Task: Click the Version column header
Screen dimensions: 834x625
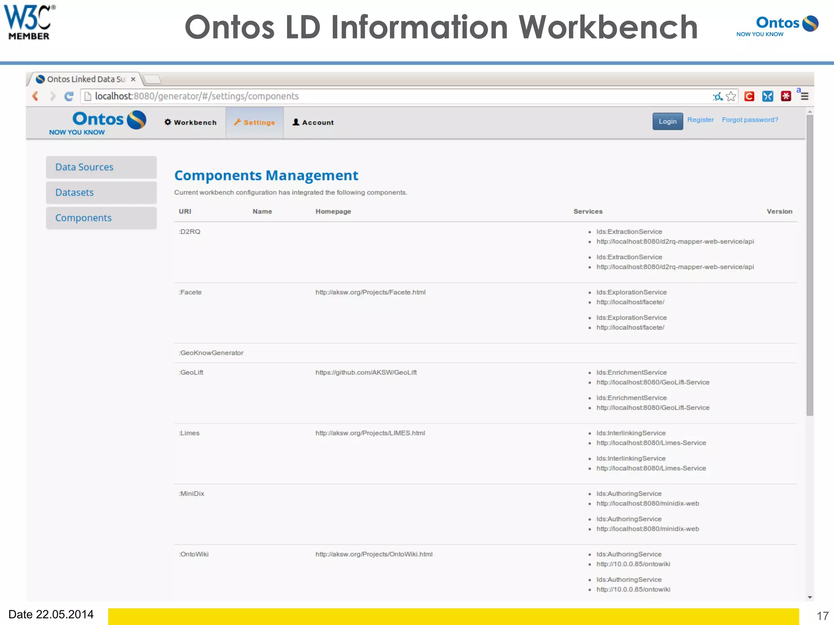Action: [779, 212]
